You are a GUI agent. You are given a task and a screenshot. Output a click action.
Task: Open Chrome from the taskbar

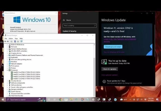point(61,100)
